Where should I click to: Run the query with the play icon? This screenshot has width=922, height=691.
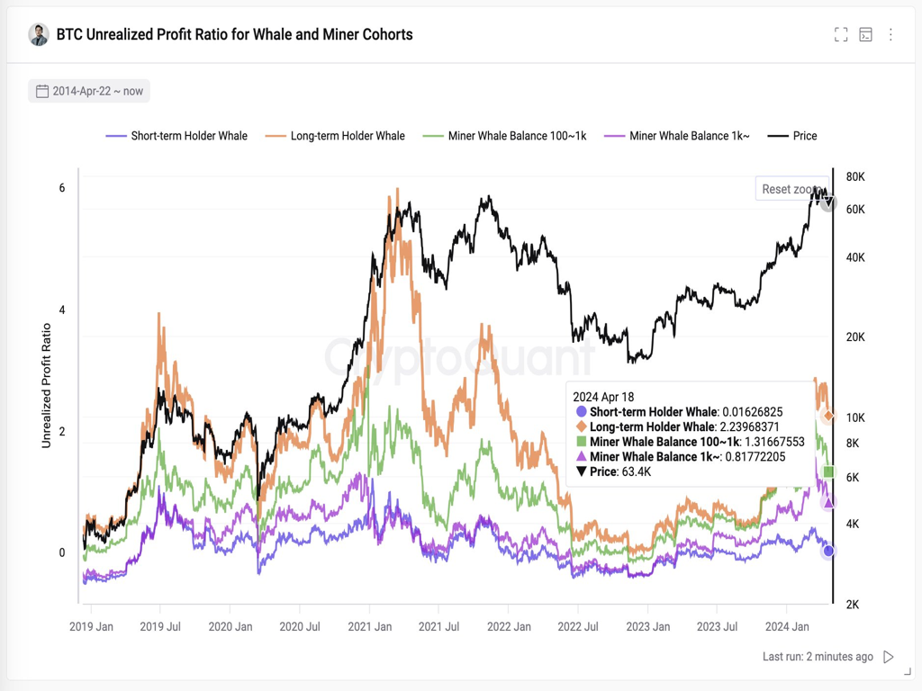[889, 657]
